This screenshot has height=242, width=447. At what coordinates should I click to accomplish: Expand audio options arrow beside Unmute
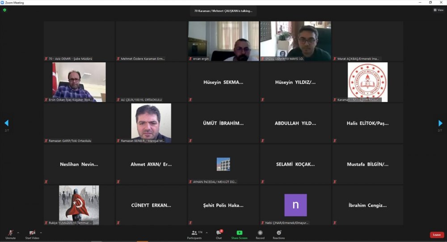point(18,232)
